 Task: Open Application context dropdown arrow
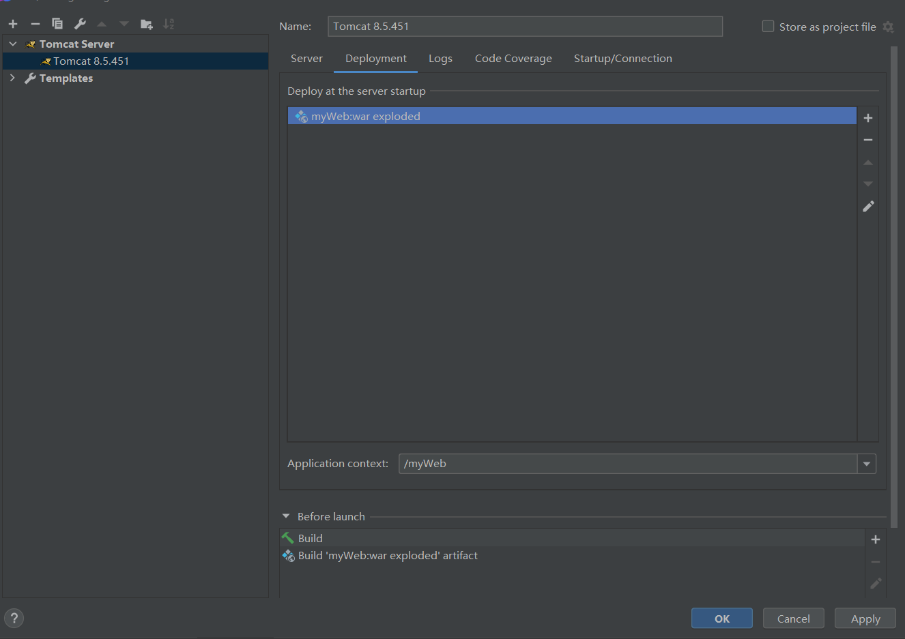[867, 464]
